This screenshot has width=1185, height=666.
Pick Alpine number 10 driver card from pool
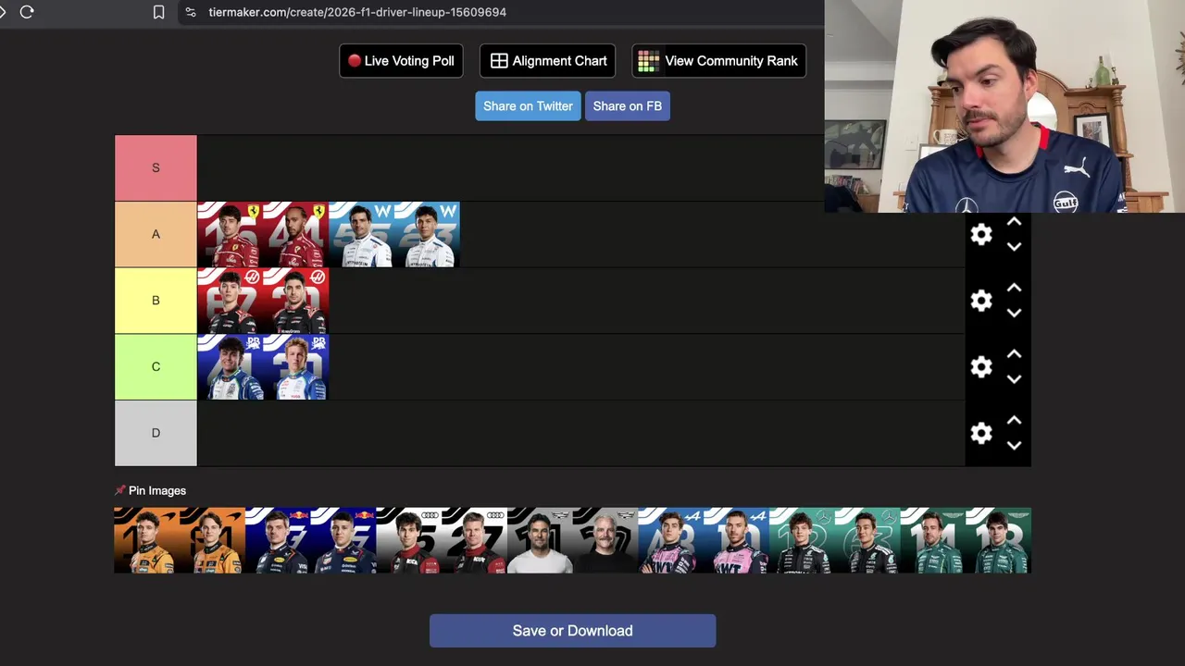(736, 540)
